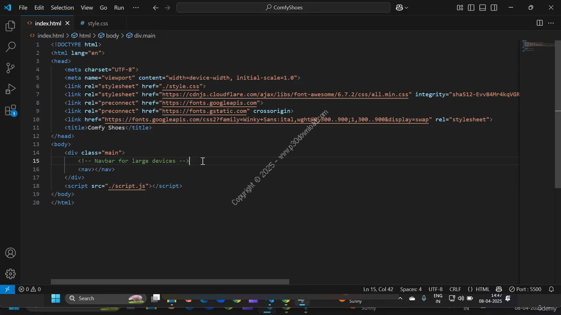Open Copilot status icon in status bar

click(x=499, y=289)
